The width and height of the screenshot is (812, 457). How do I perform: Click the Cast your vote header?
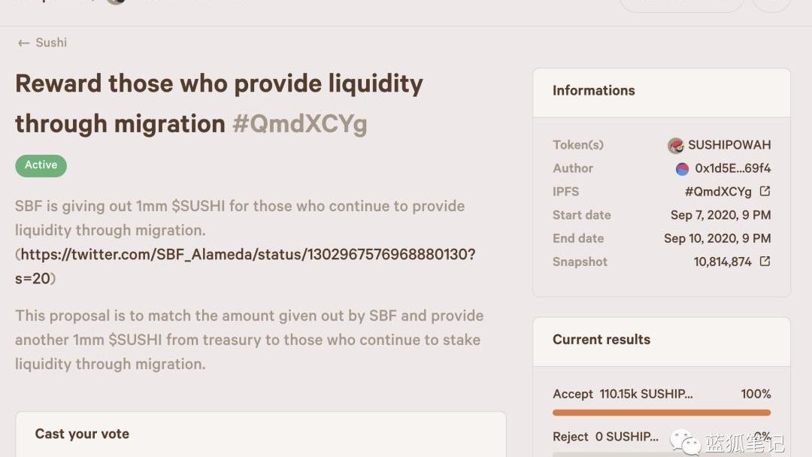(x=82, y=434)
